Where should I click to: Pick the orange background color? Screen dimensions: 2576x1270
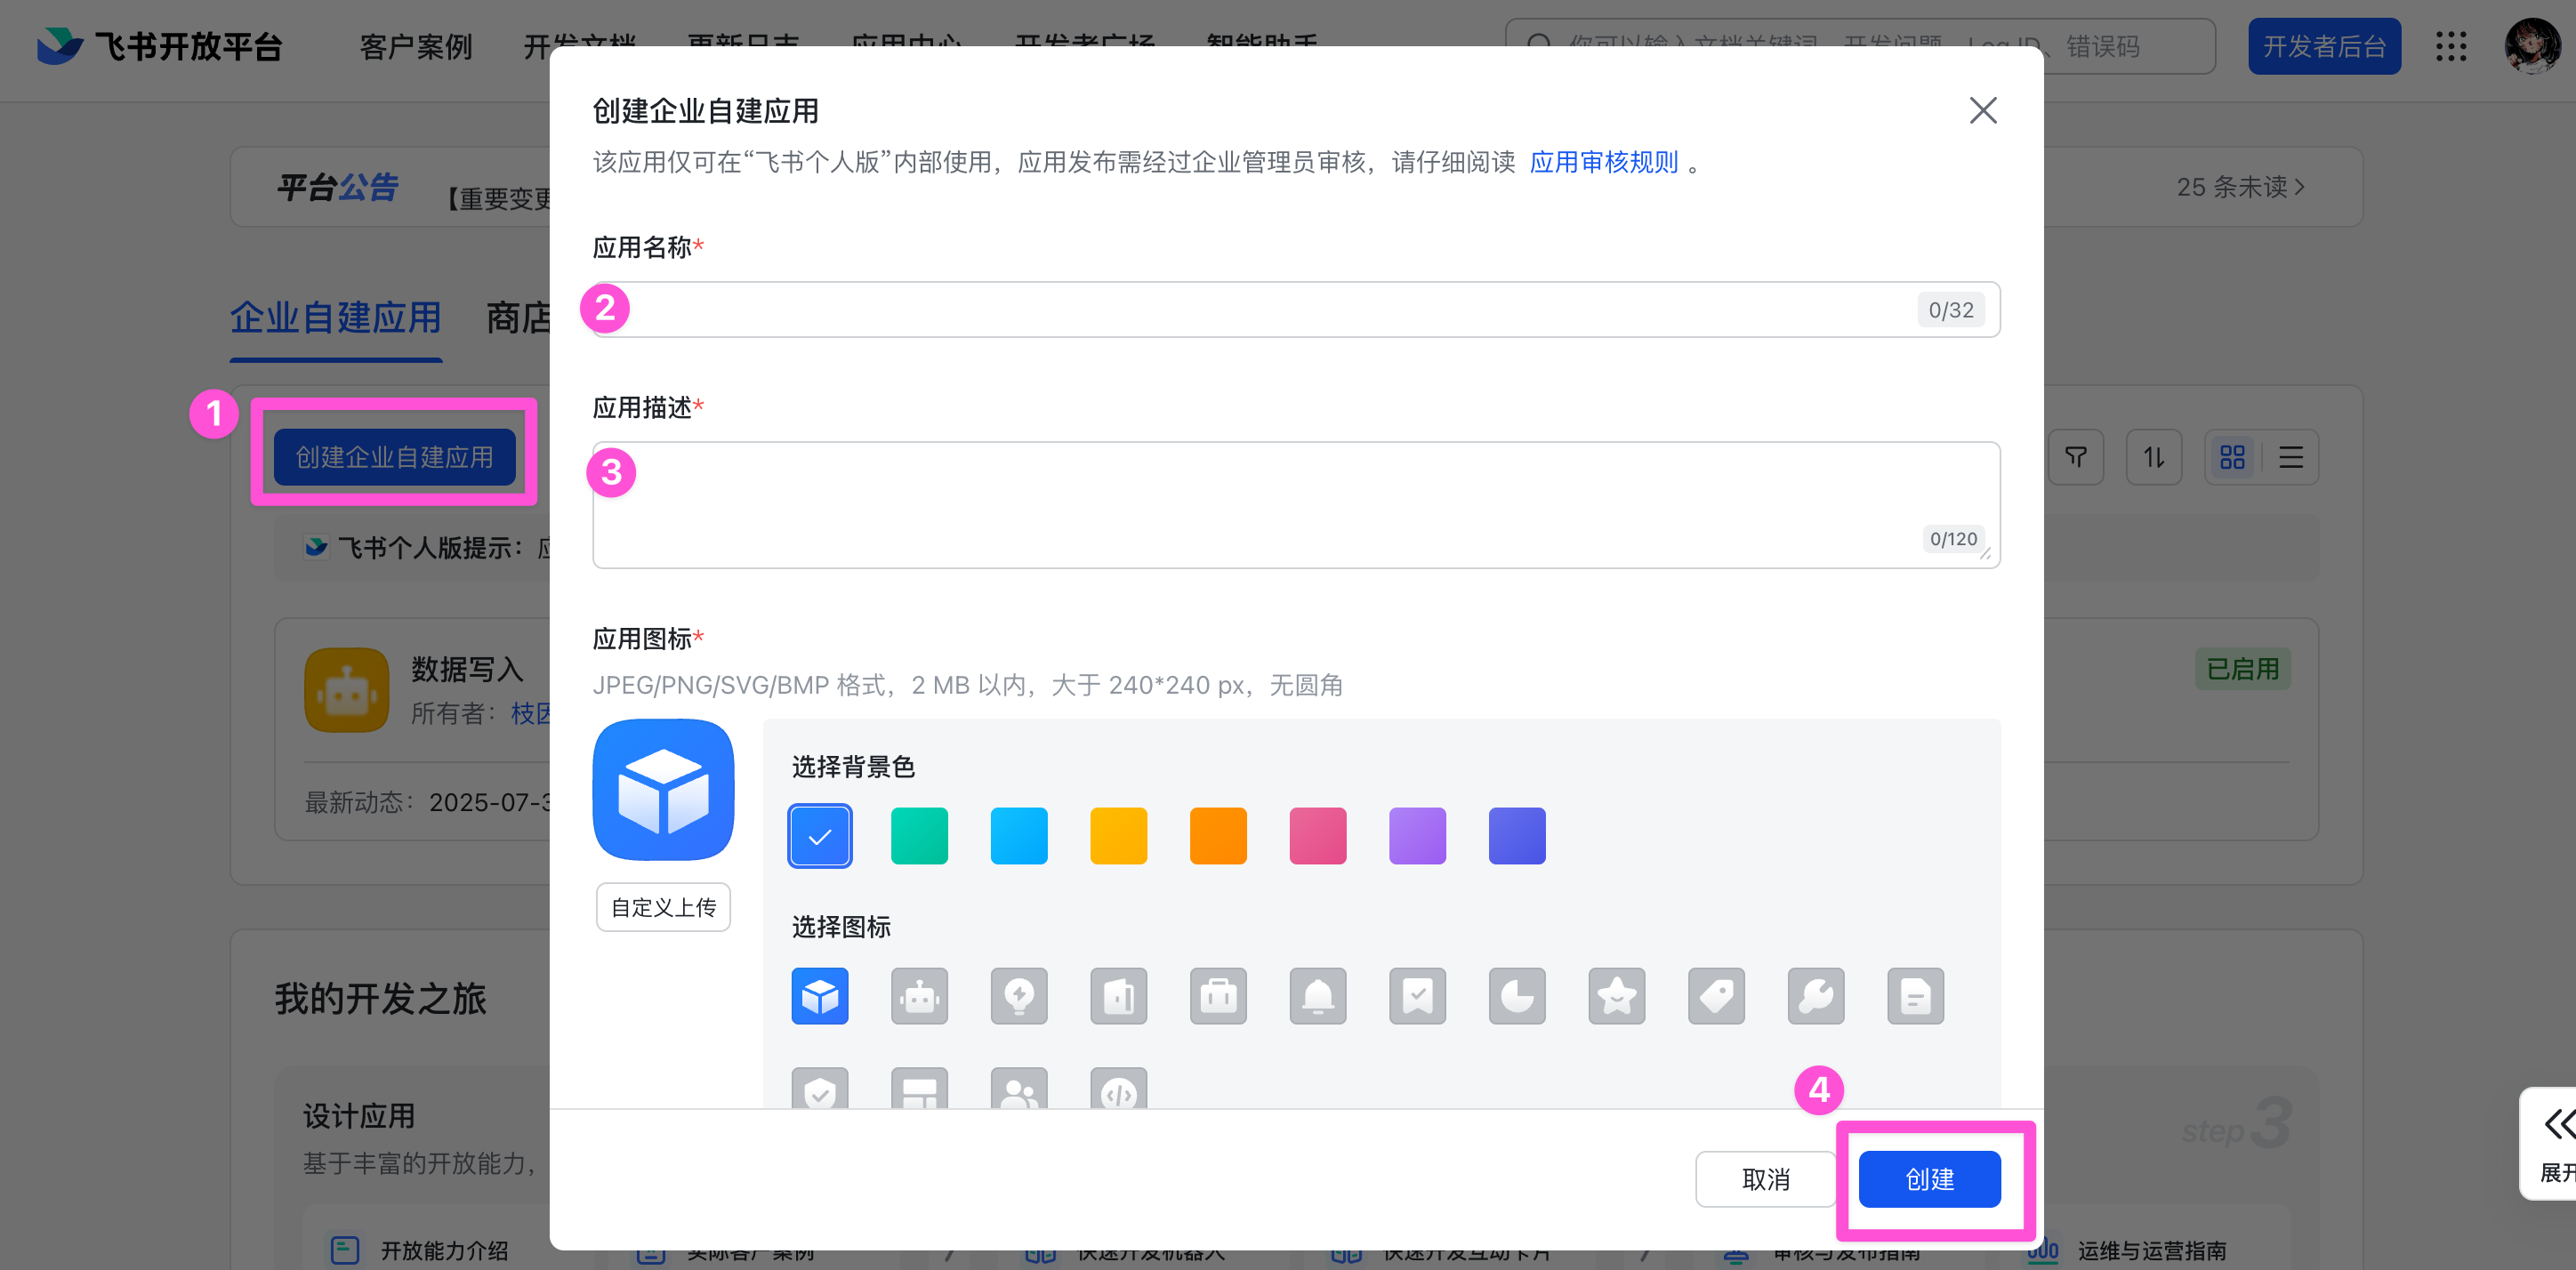click(x=1218, y=835)
